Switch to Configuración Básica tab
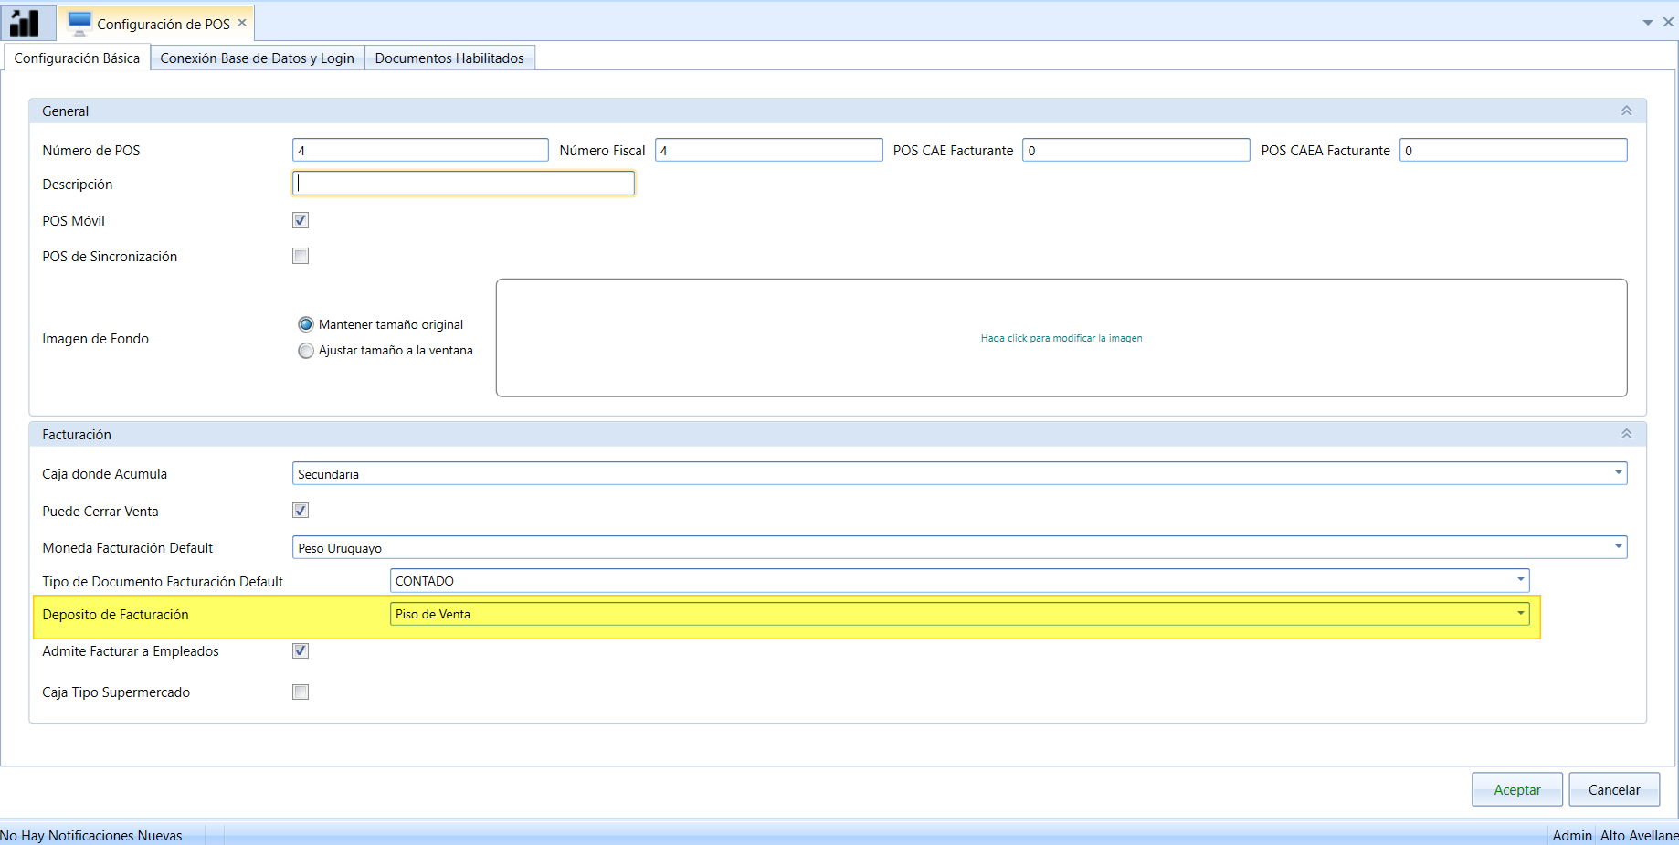 pyautogui.click(x=77, y=58)
